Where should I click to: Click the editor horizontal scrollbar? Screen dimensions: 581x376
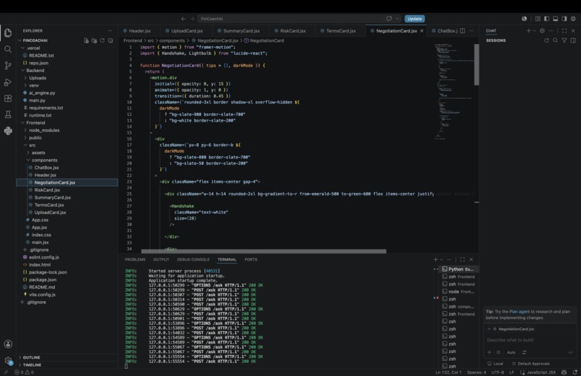coord(263,251)
